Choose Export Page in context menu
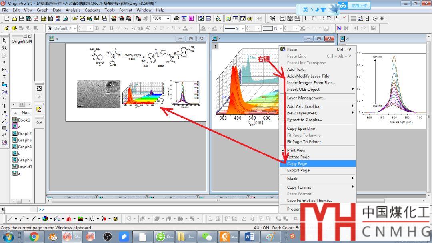Image resolution: width=432 pixels, height=243 pixels. pyautogui.click(x=298, y=170)
